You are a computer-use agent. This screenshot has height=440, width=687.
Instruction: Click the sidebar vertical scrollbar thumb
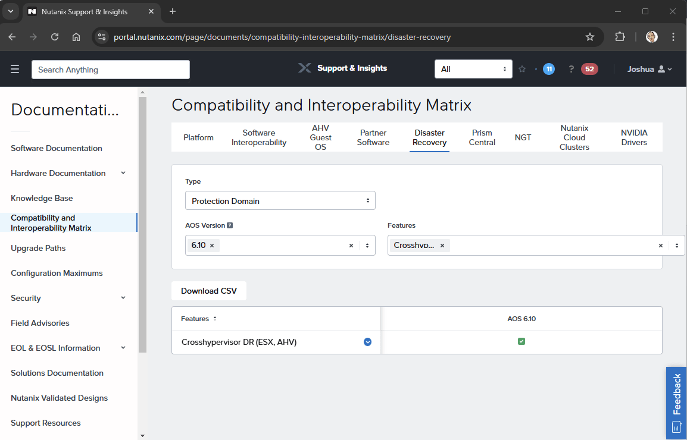[x=142, y=225]
